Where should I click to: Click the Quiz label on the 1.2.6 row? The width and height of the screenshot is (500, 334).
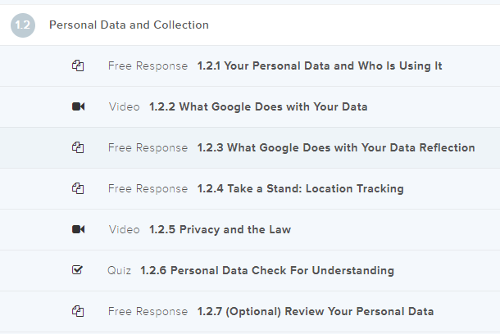pos(120,270)
